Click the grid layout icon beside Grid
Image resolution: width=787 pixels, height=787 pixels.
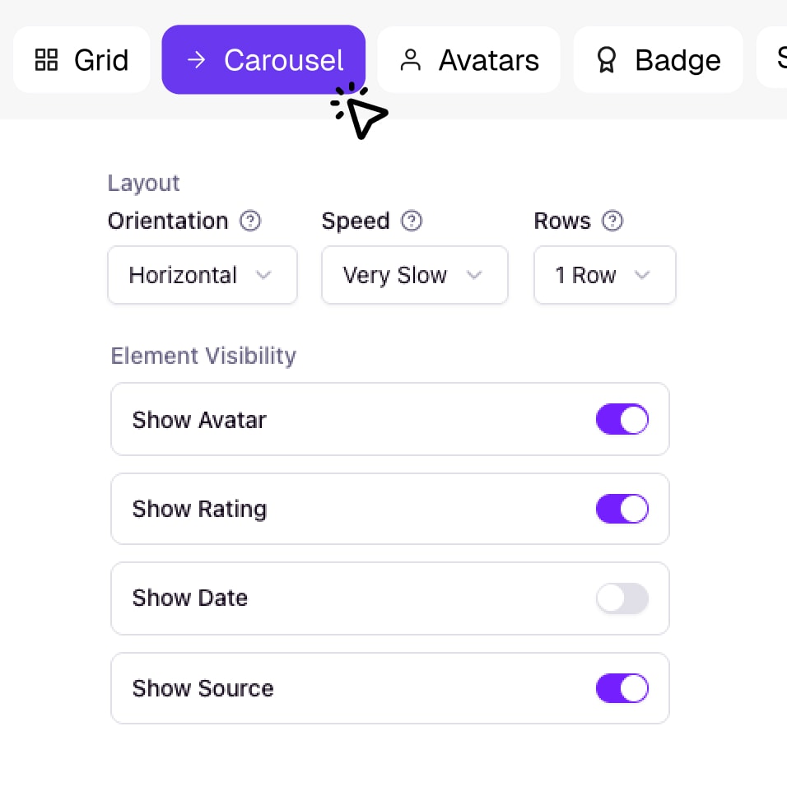(46, 58)
